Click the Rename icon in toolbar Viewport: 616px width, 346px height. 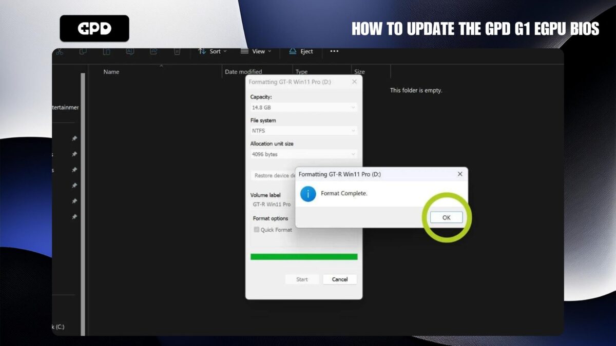pyautogui.click(x=130, y=51)
